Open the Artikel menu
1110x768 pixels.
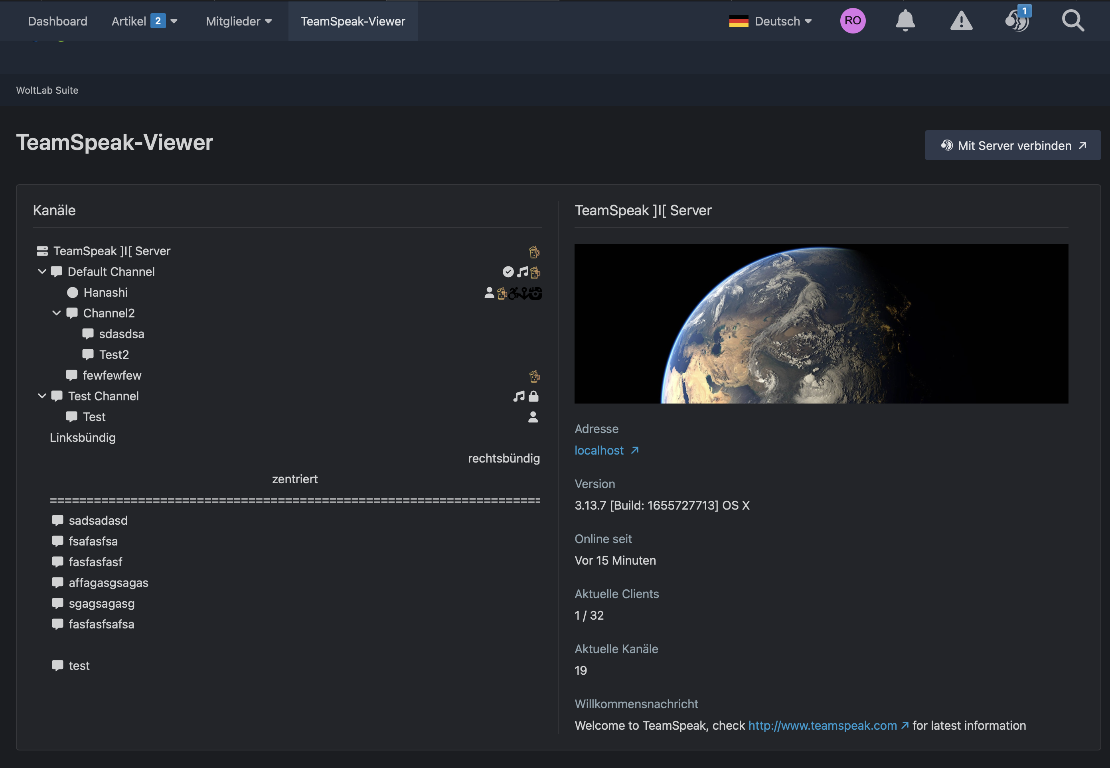pos(144,21)
